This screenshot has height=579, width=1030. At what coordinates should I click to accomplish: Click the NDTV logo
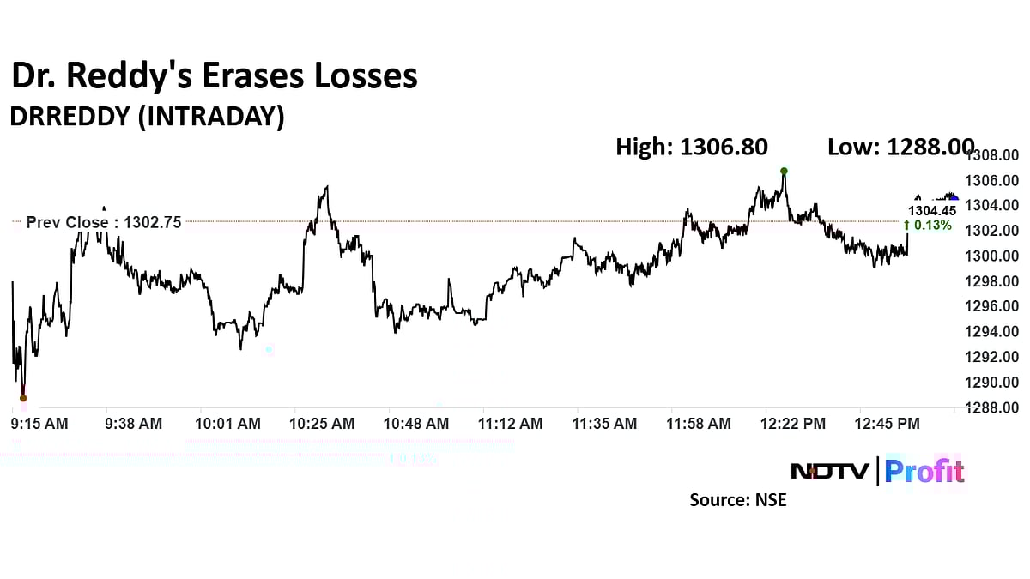click(x=829, y=471)
